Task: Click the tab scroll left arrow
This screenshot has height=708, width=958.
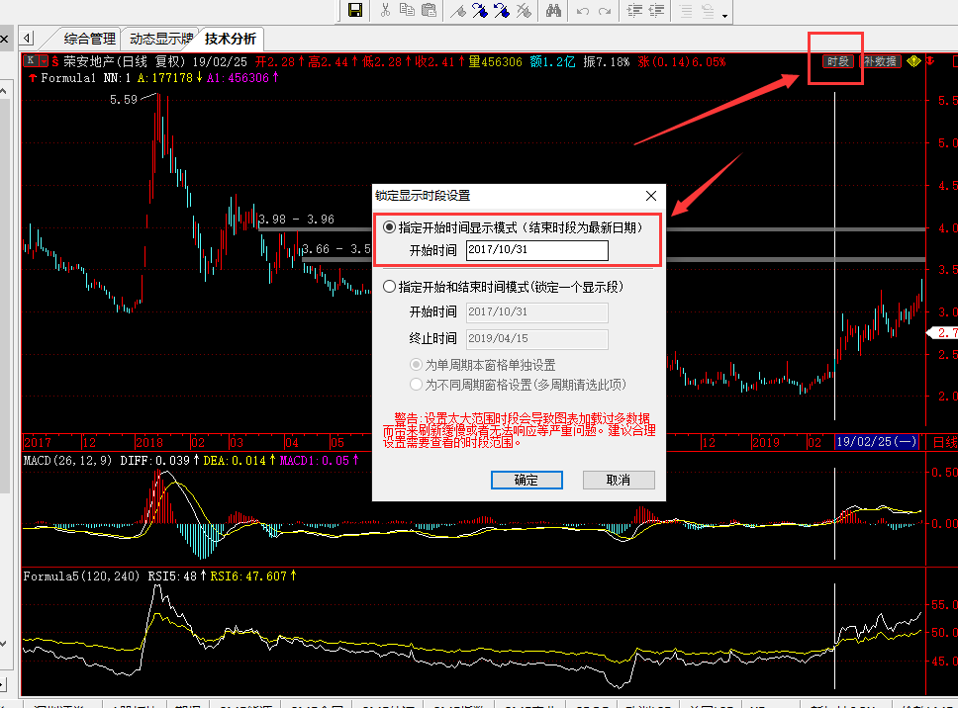Action: [x=27, y=39]
